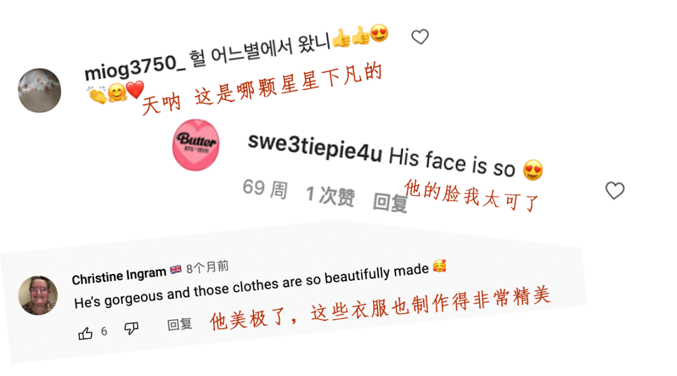The height and width of the screenshot is (376, 677).
Task: Click the smiling hearts emoji after "beautifully made"
Action: point(439,266)
